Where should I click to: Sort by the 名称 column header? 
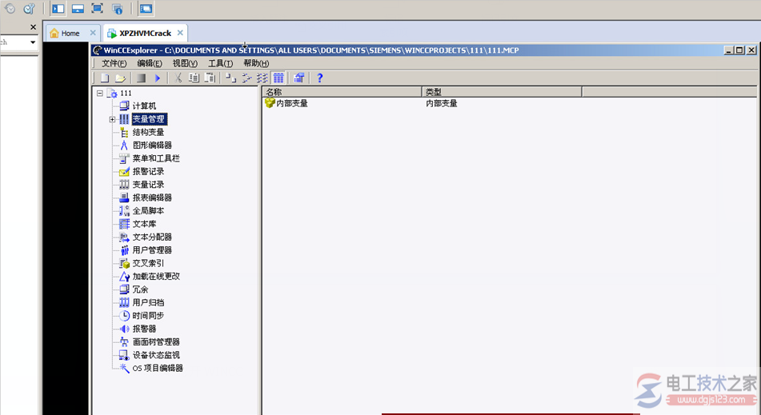click(342, 92)
